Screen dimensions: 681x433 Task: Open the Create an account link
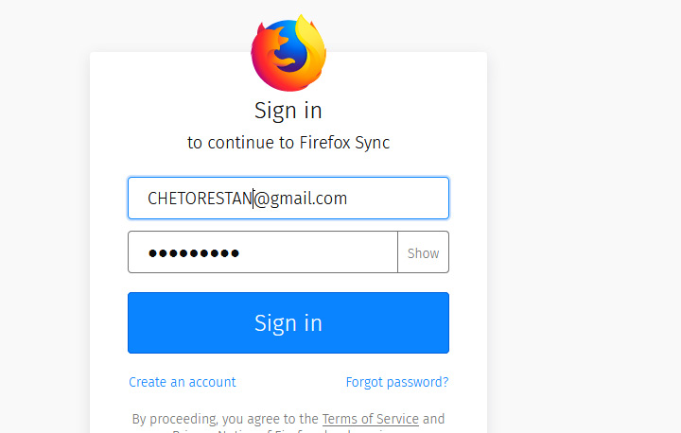pyautogui.click(x=183, y=382)
